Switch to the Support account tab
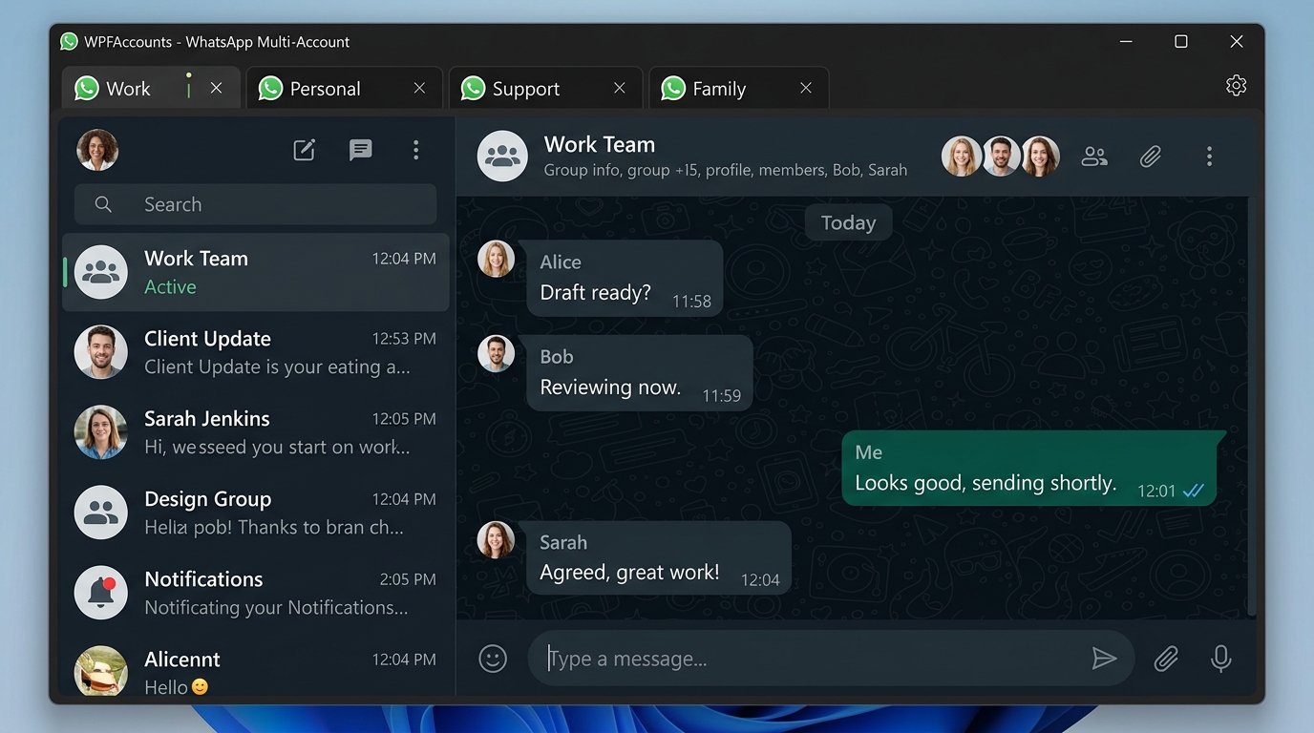 [546, 88]
